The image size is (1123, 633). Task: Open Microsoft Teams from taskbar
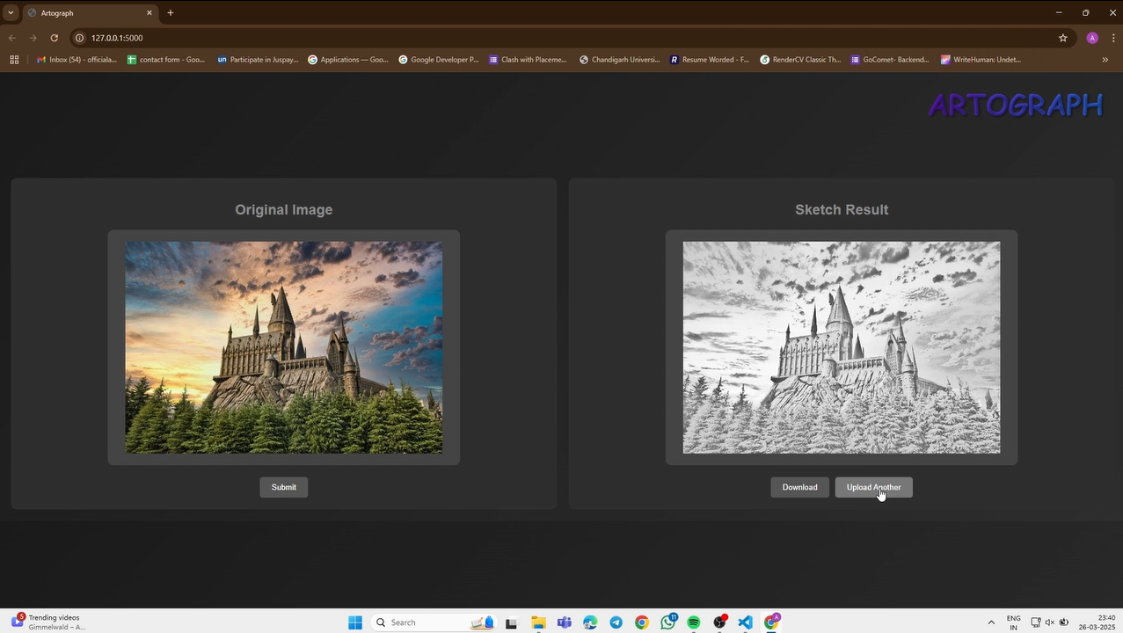[564, 622]
